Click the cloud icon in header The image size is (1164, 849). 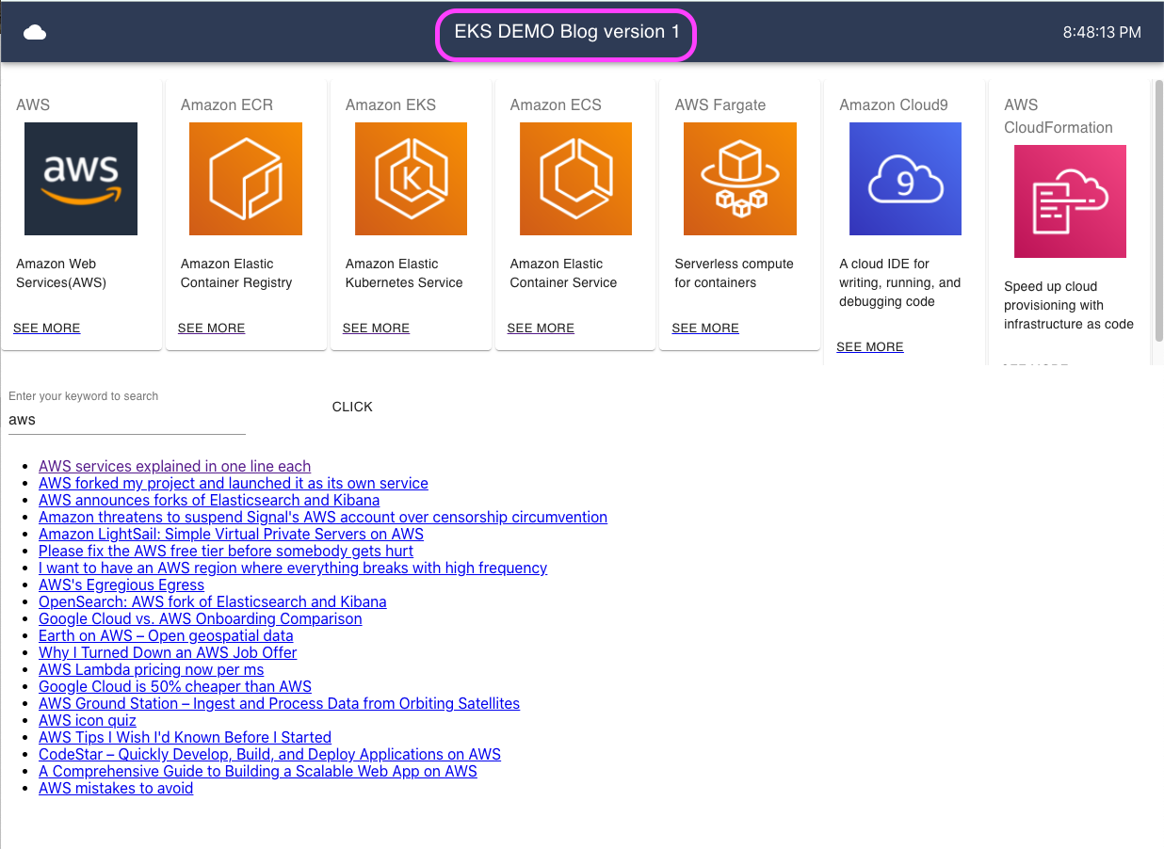click(x=35, y=33)
